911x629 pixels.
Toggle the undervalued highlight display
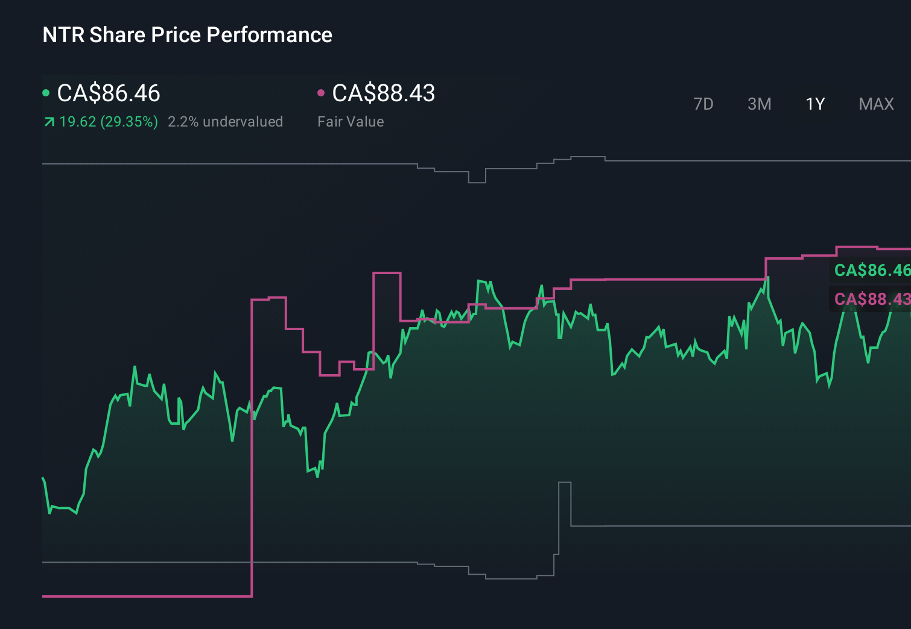point(226,122)
